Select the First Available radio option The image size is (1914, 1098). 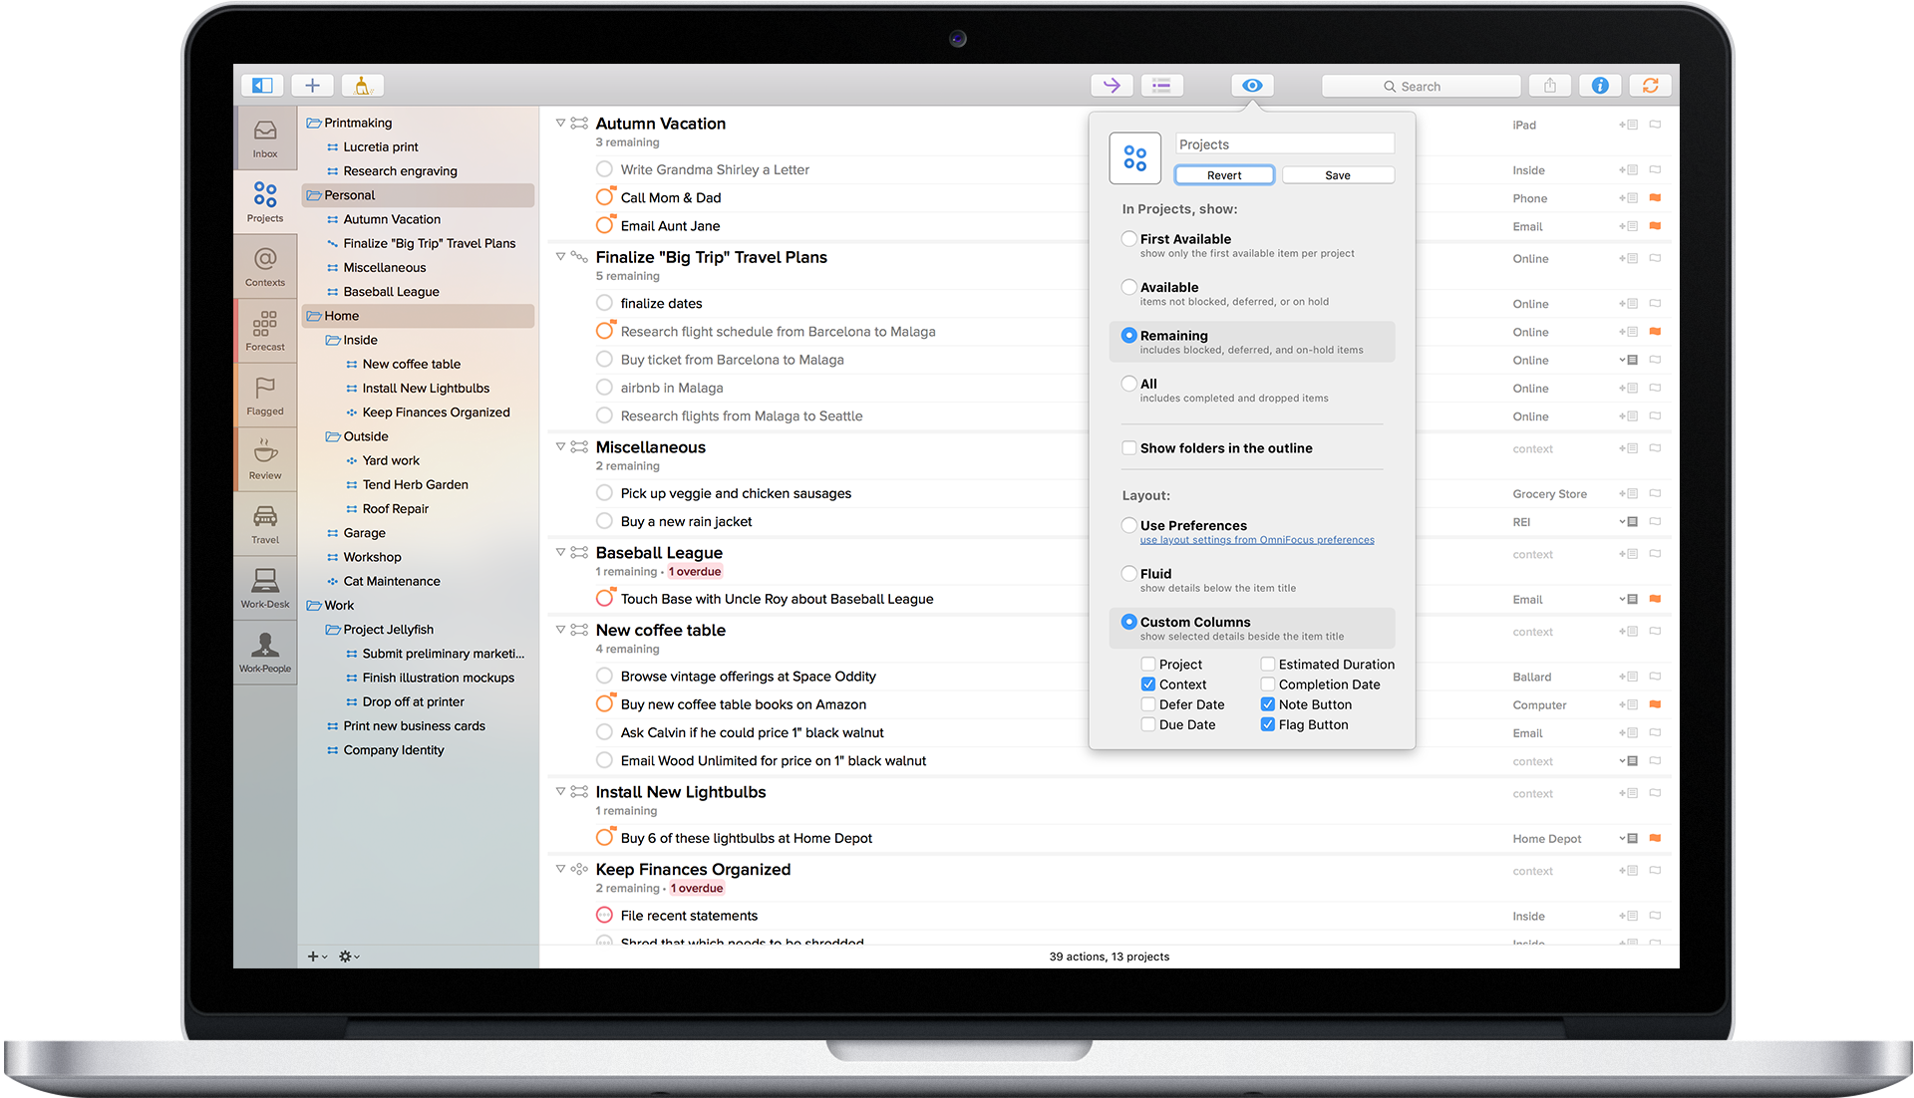pyautogui.click(x=1128, y=239)
